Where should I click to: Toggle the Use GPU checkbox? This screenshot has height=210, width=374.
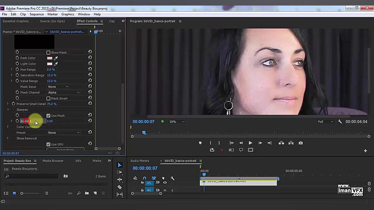point(49,144)
